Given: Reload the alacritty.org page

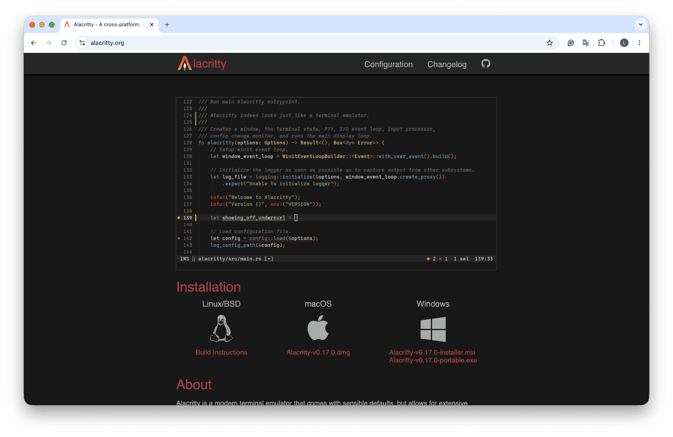Looking at the screenshot, I should (64, 43).
